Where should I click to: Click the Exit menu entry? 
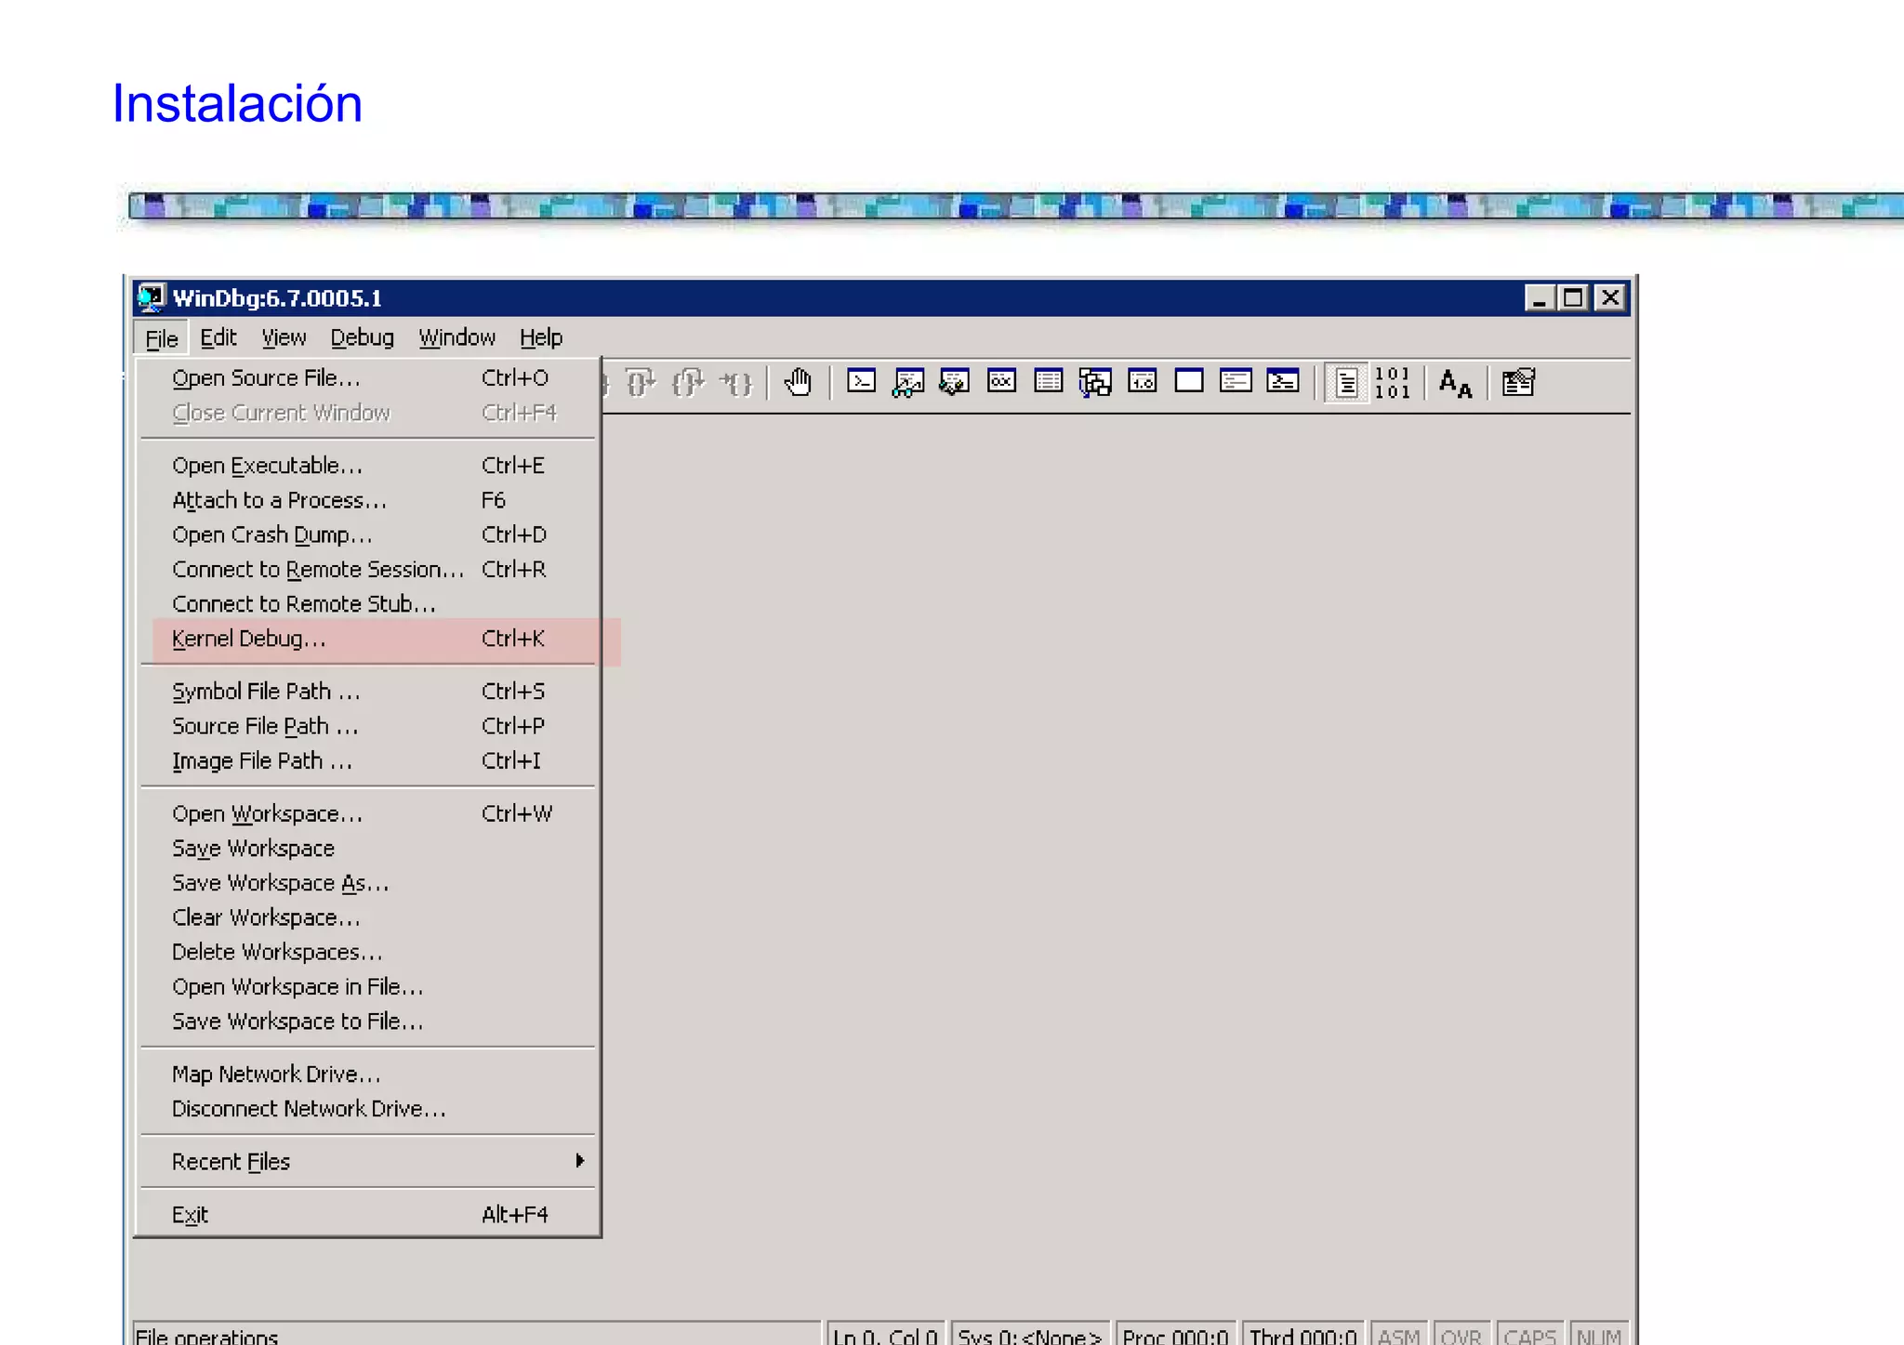(x=191, y=1215)
